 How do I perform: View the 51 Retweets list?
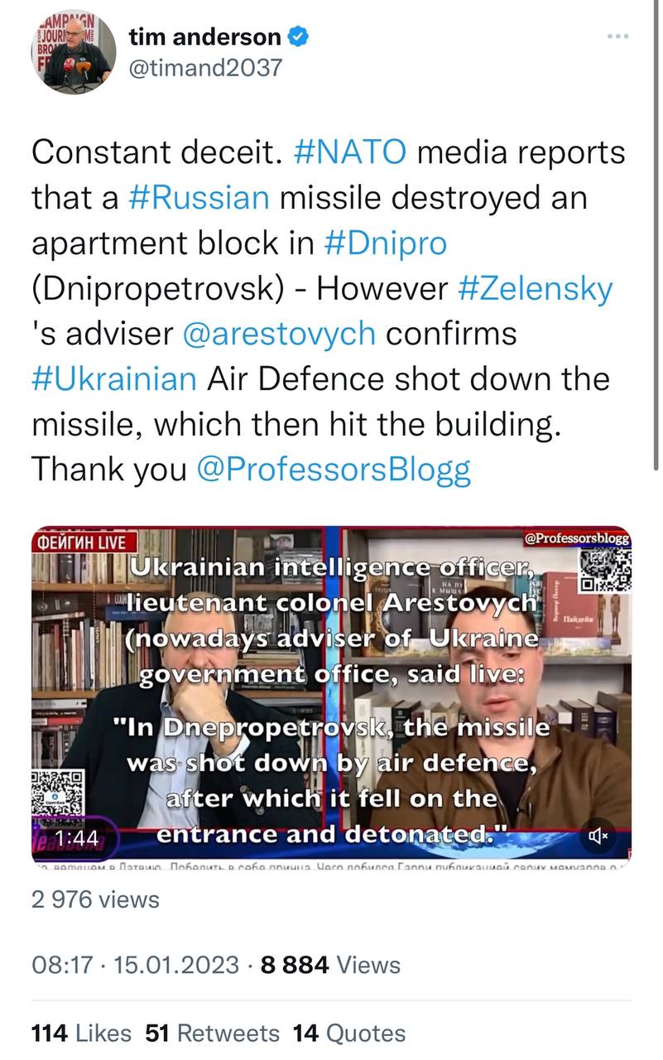coord(213,1033)
